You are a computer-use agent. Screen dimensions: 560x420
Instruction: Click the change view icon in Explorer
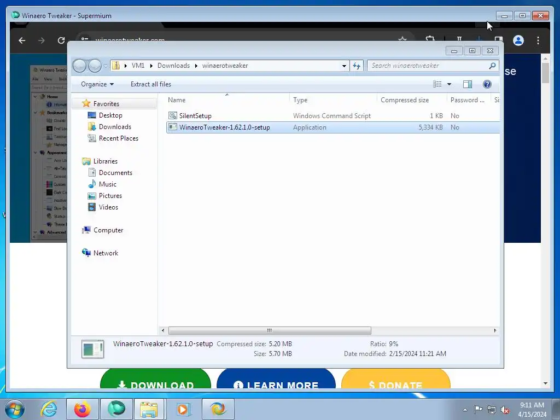coord(437,84)
